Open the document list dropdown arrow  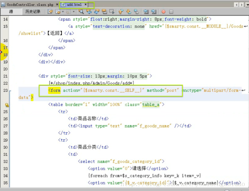[248, 5]
